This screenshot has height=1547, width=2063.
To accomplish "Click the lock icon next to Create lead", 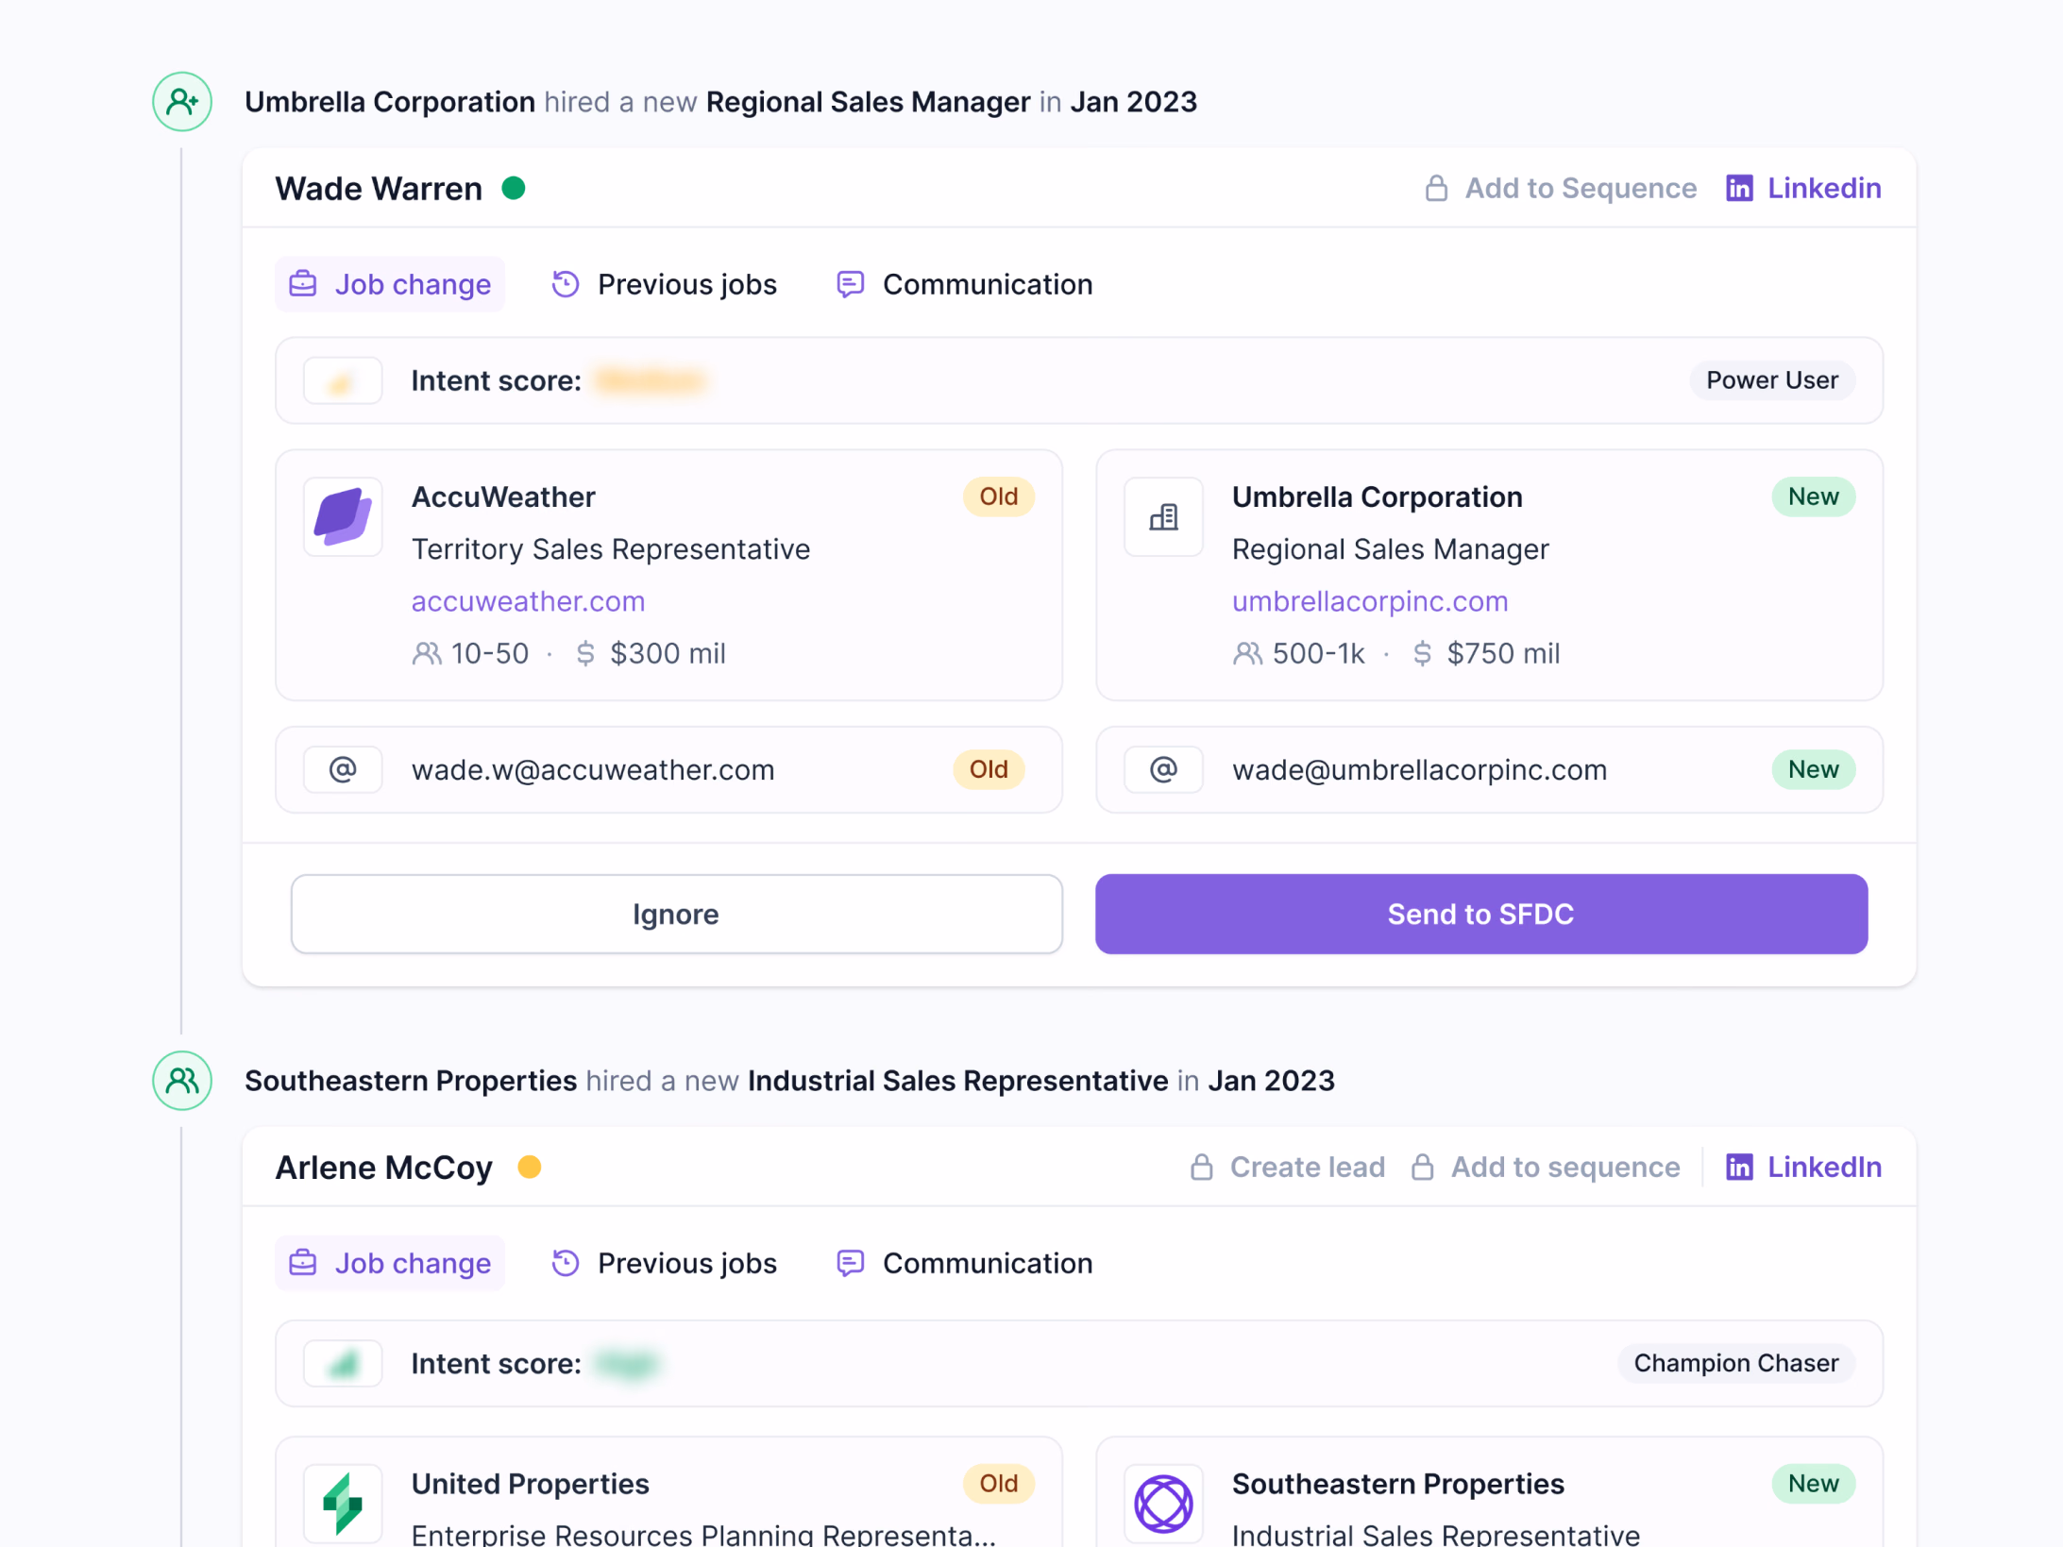I will [1201, 1167].
